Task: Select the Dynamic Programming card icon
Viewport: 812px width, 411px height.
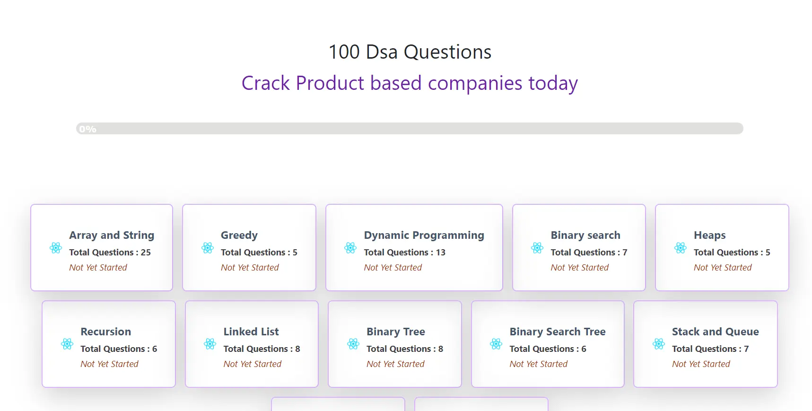Action: 350,248
